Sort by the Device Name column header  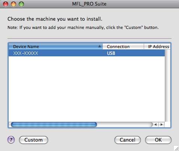click(x=56, y=47)
